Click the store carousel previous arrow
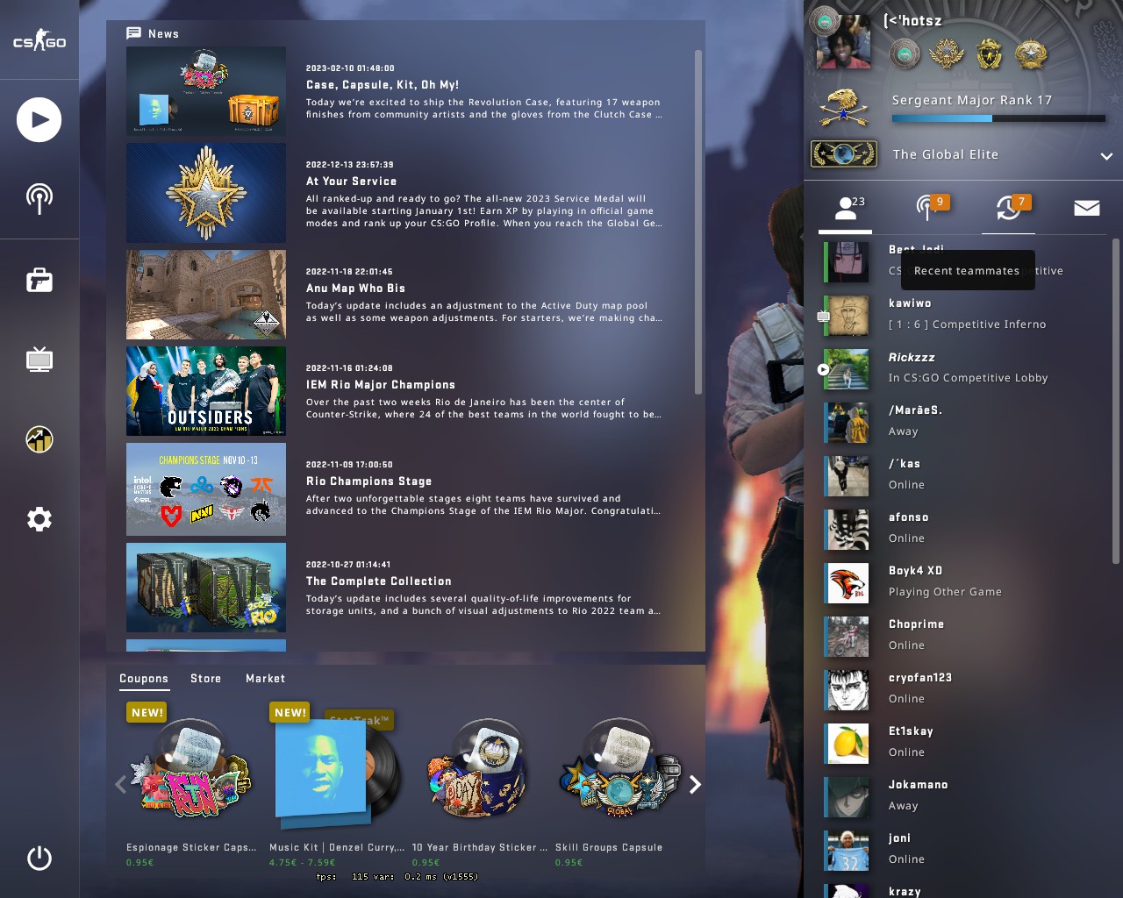Image resolution: width=1123 pixels, height=898 pixels. coord(120,784)
